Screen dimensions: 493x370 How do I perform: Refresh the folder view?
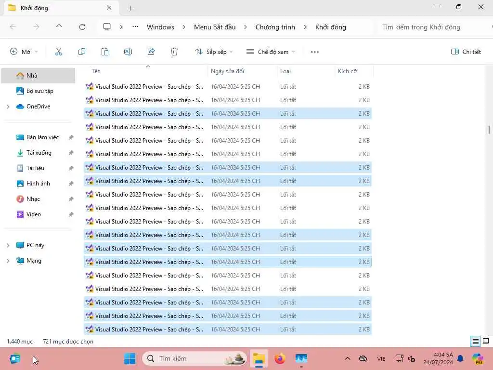(82, 27)
